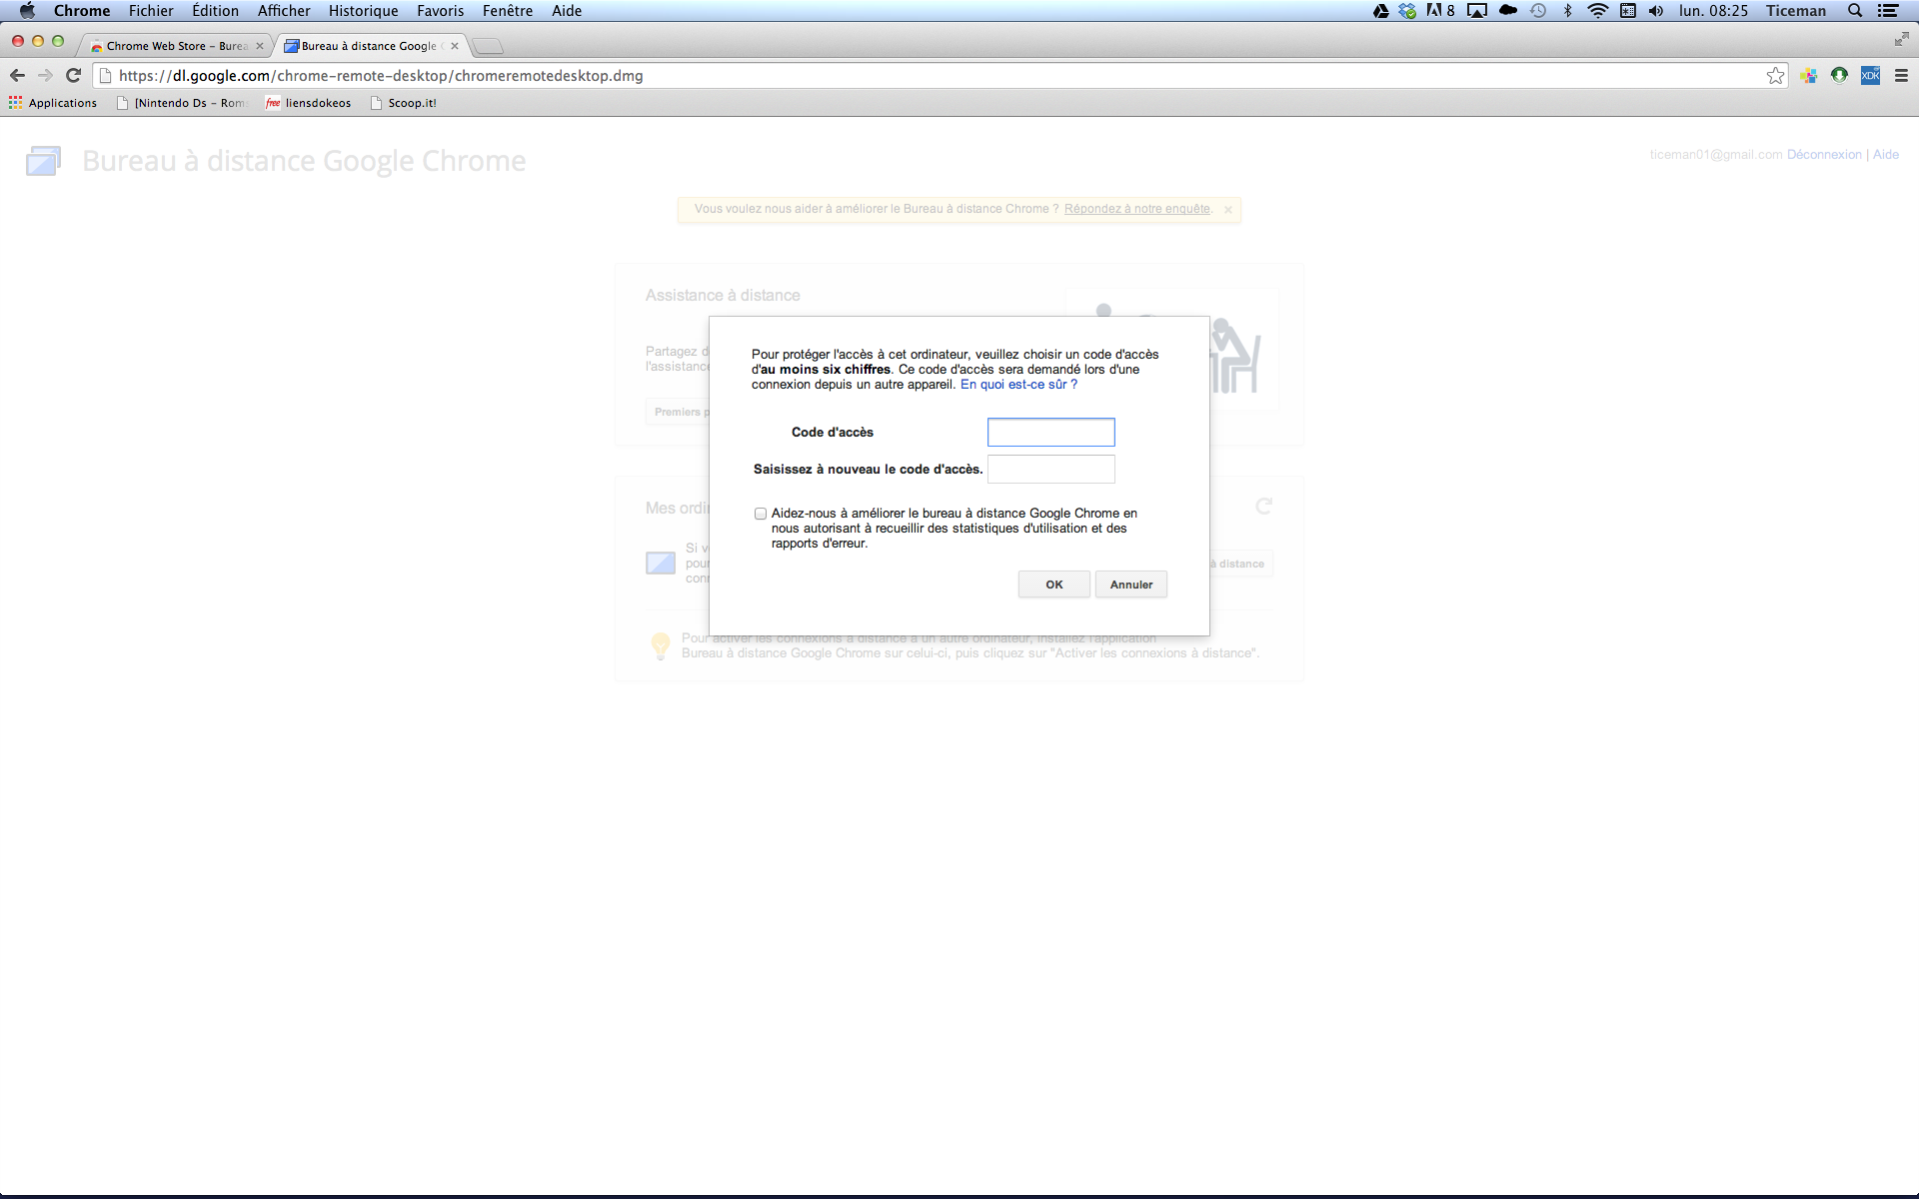Confirm the access code with OK
Image resolution: width=1919 pixels, height=1199 pixels.
click(1054, 585)
